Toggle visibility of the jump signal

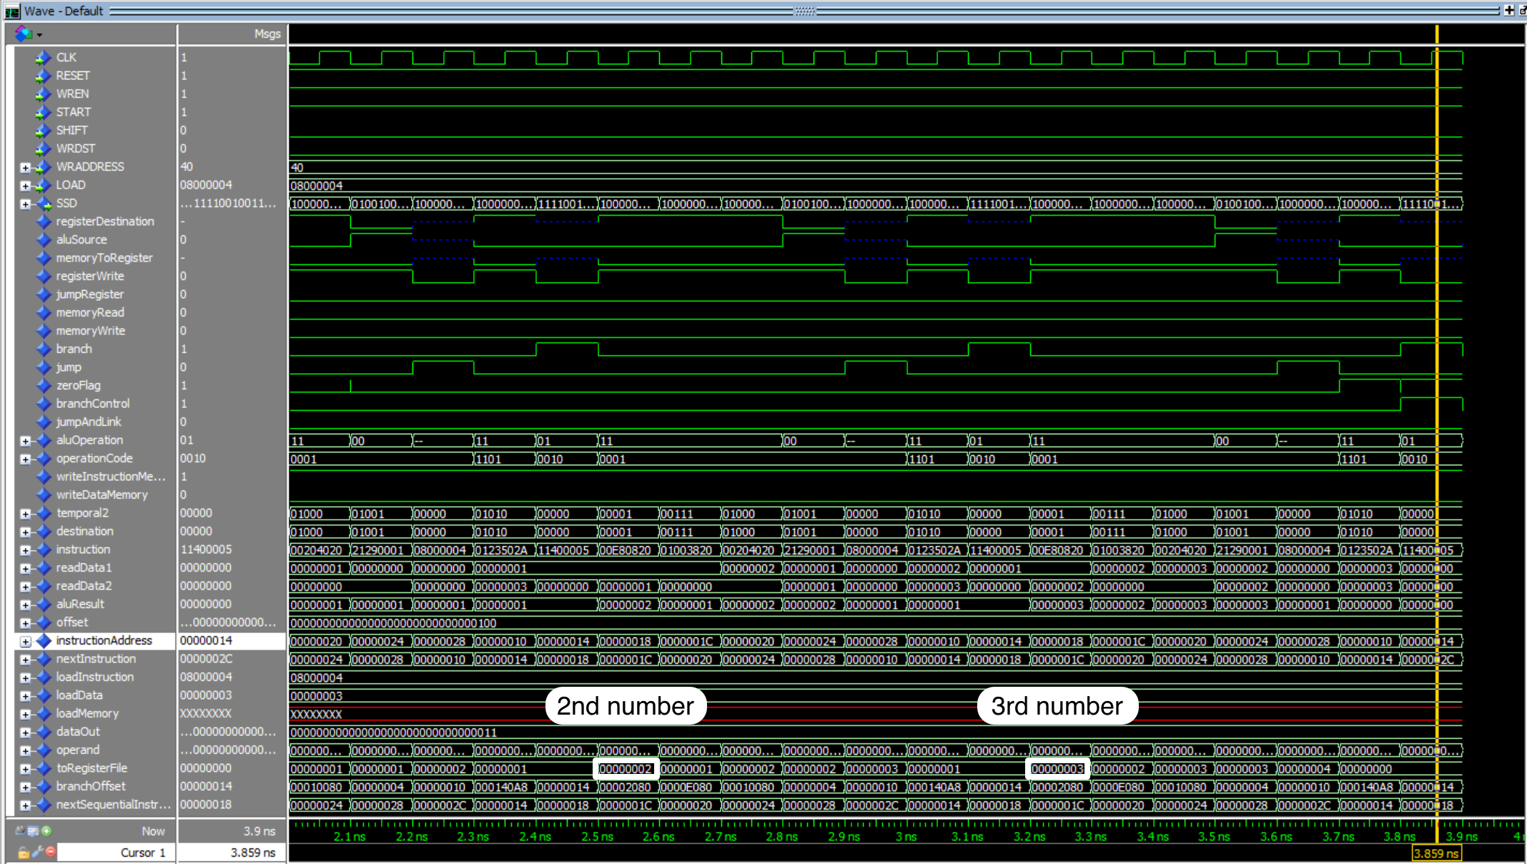pos(67,366)
